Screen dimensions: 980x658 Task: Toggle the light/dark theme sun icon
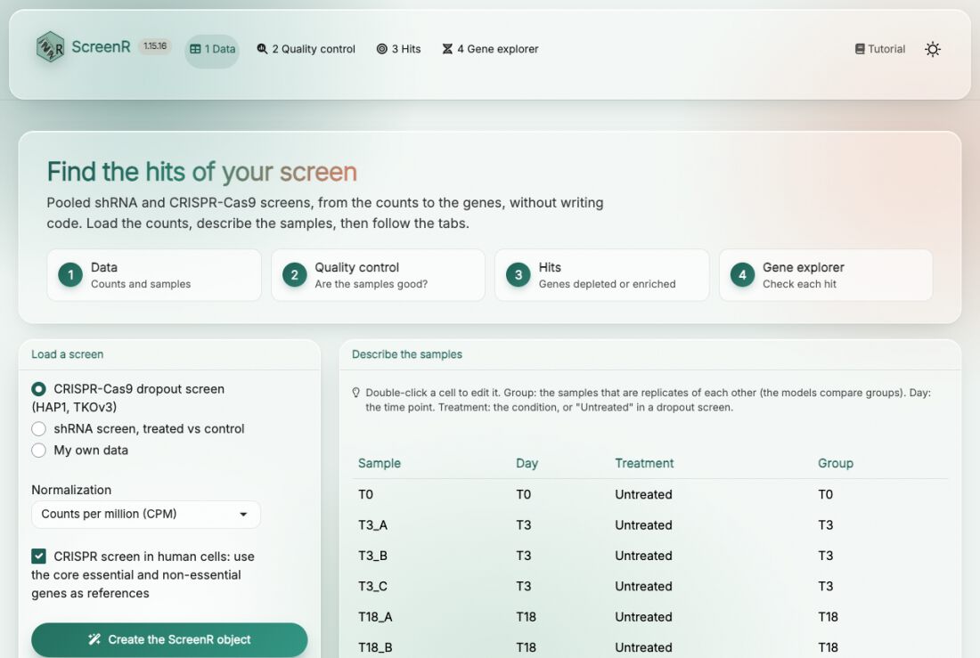pos(933,49)
